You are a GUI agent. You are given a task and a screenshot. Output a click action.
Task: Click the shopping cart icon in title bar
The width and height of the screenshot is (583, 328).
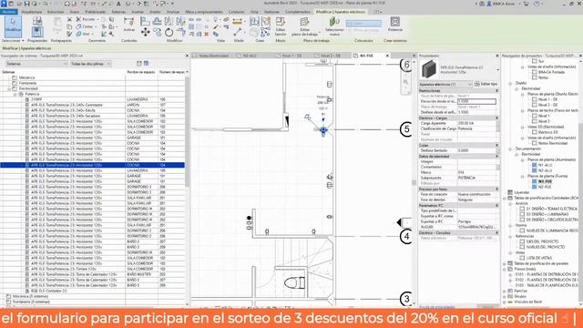527,4
